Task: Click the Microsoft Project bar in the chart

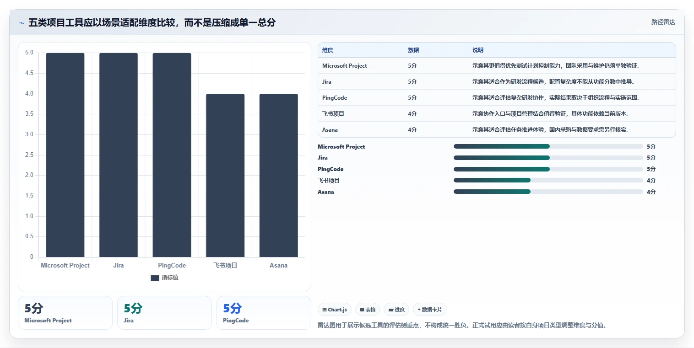Action: tap(65, 155)
